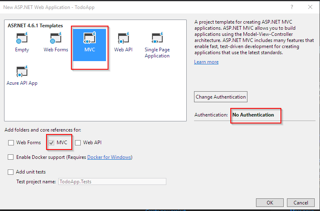
Task: Toggle the MVC core references checkbox
Action: pos(51,143)
